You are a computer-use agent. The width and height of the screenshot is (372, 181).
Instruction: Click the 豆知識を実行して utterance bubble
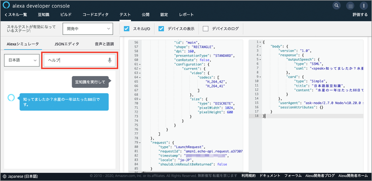pos(90,82)
